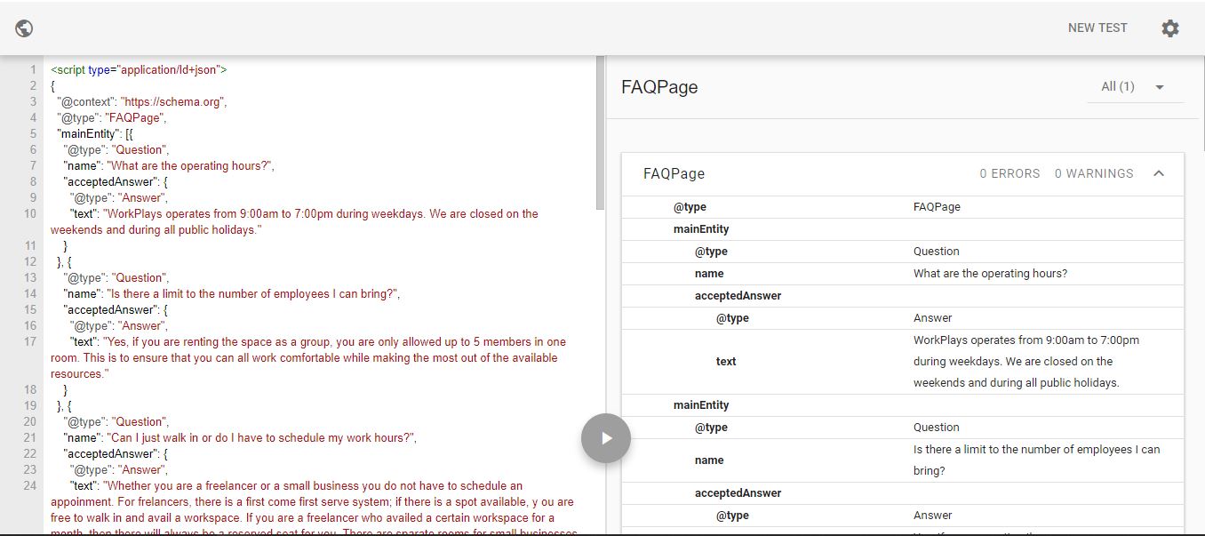Click the second mainEntity row in results
Screen dimensions: 1205x536
[701, 405]
